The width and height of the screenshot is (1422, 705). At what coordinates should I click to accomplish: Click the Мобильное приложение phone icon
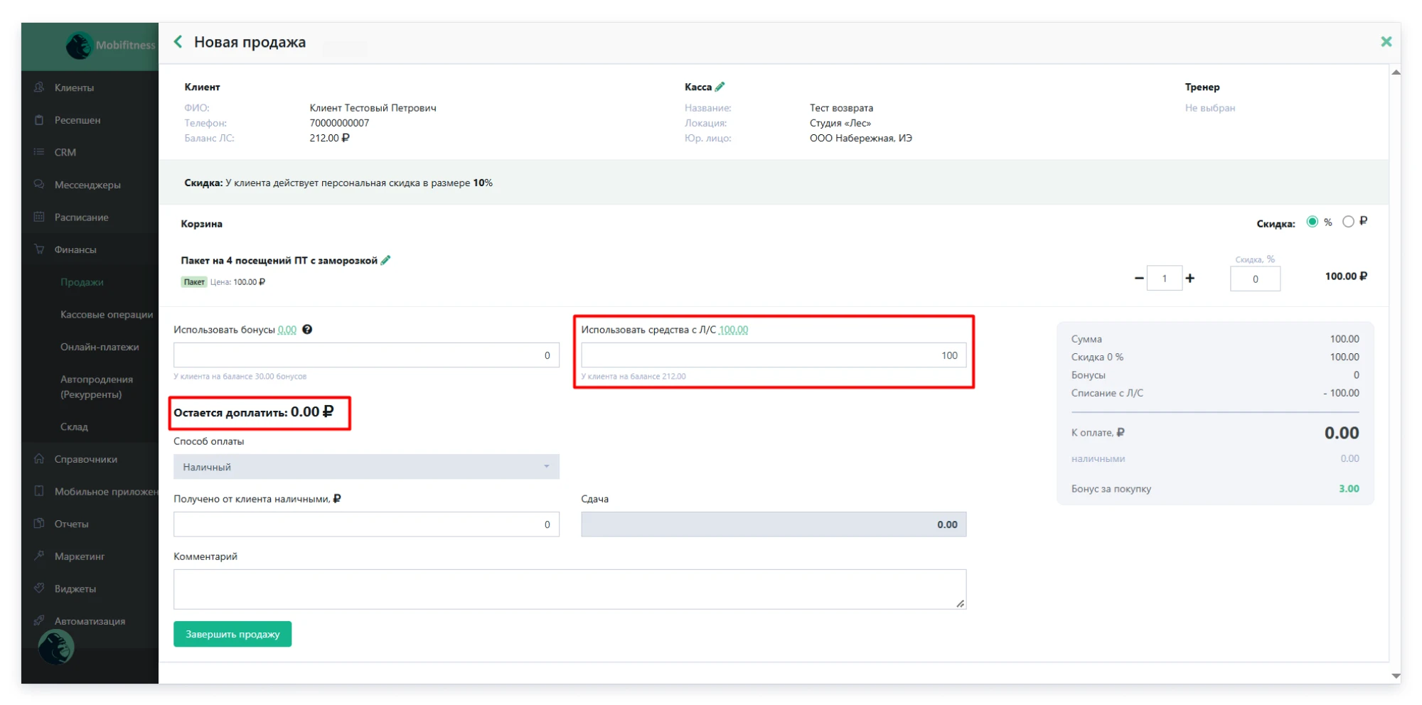(x=39, y=490)
